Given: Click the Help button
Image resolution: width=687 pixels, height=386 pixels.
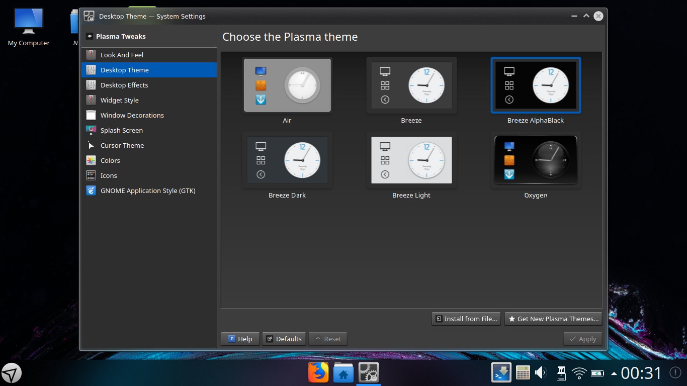Looking at the screenshot, I should 240,339.
